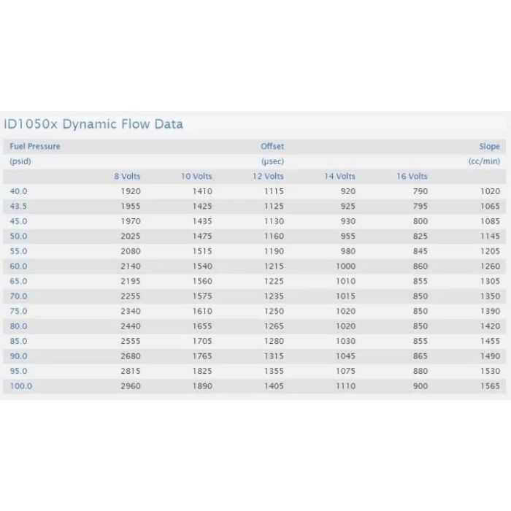Click the (psid) unit label
This screenshot has height=511, width=511.
[20, 161]
